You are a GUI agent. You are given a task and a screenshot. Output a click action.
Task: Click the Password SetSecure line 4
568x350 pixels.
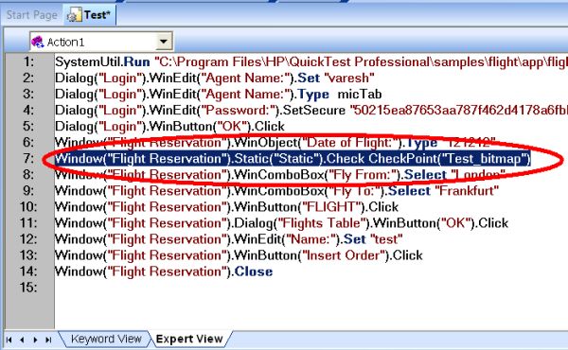pyautogui.click(x=311, y=110)
